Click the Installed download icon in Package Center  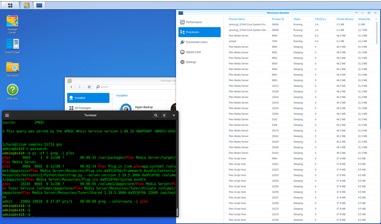71,98
